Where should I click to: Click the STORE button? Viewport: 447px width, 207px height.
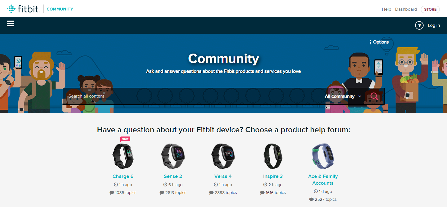coord(430,9)
